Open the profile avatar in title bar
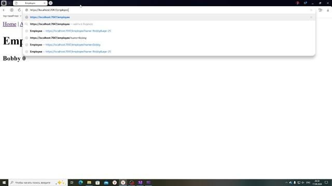 point(297,3)
